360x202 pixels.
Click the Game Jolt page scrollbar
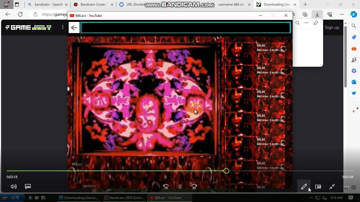coord(345,56)
